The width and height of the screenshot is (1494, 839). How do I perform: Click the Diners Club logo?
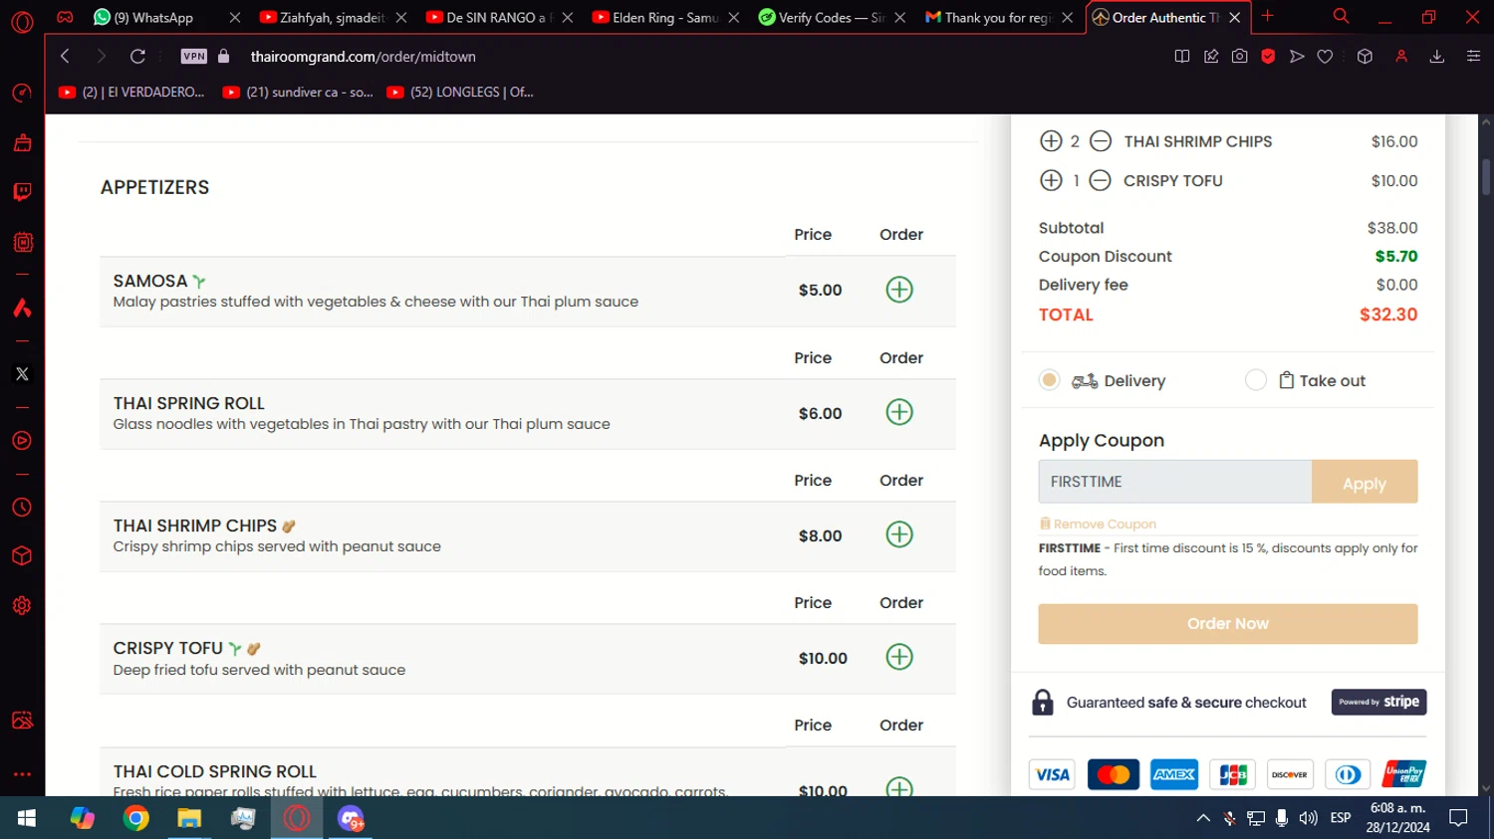(x=1348, y=774)
